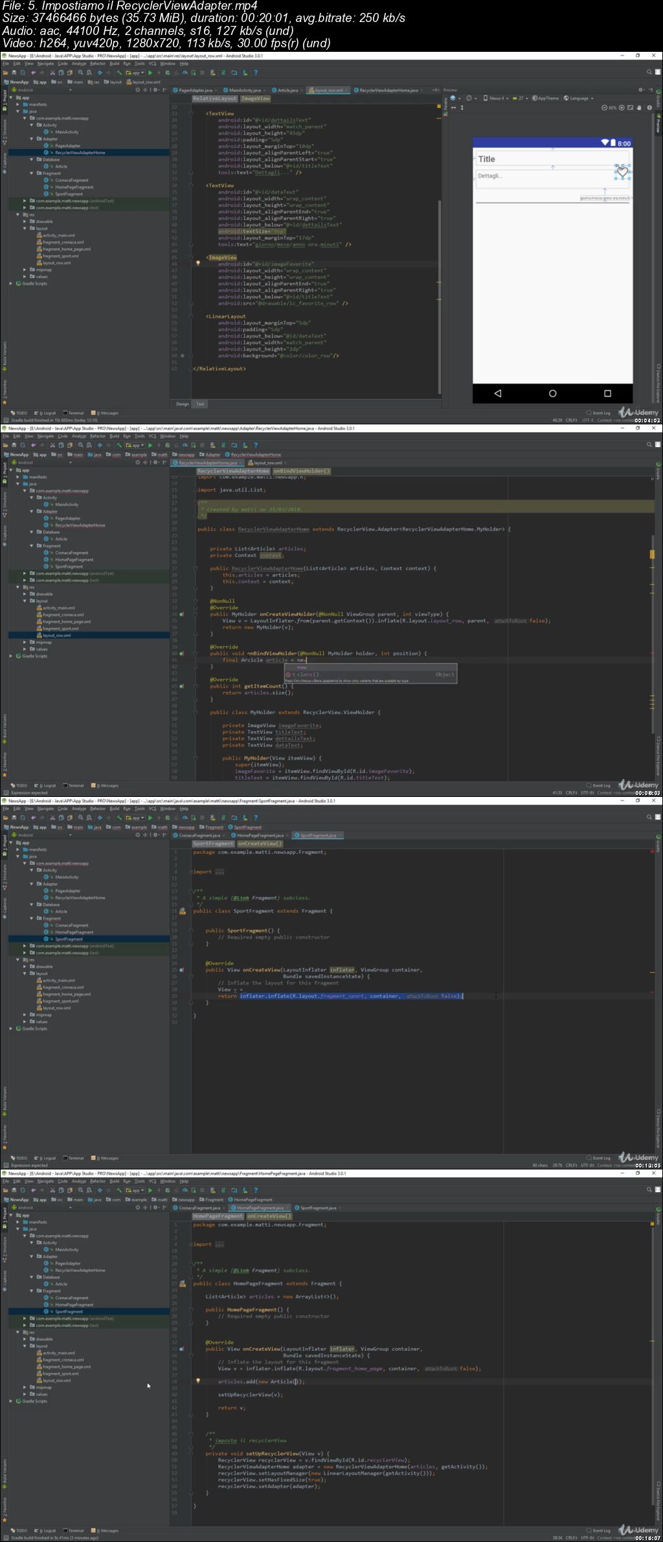Open the Language dropdown in preview
The image size is (663, 1542).
(x=578, y=98)
